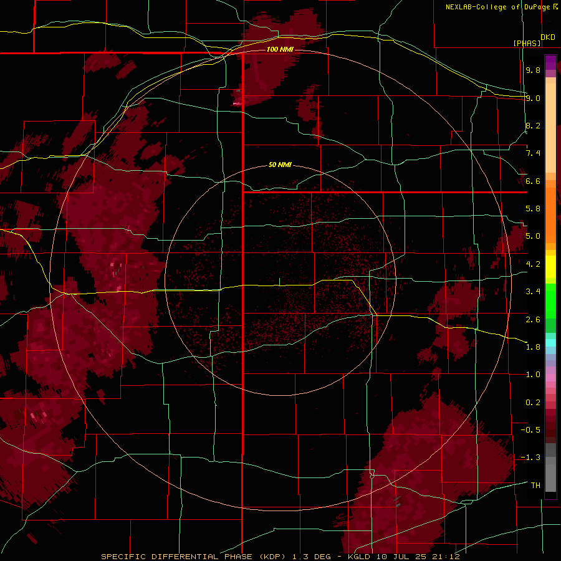
Task: Click the KGLD station ID in the caption
Action: pyautogui.click(x=360, y=557)
